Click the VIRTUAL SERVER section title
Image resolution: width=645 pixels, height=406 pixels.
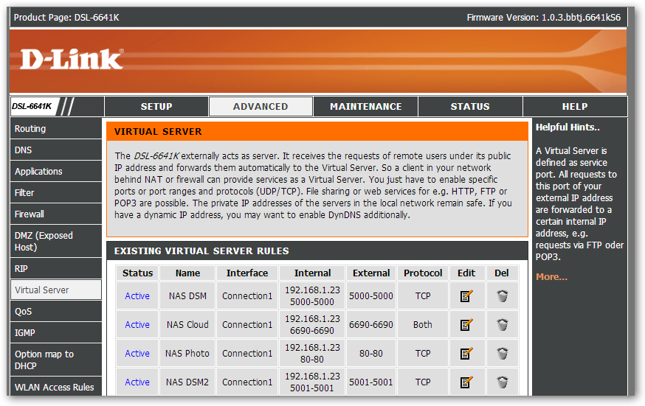[158, 132]
